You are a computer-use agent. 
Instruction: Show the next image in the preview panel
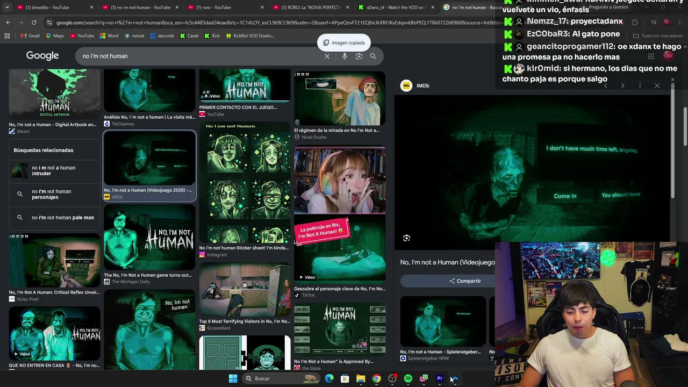click(622, 85)
